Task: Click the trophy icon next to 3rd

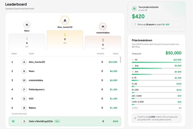Action: click(x=133, y=71)
